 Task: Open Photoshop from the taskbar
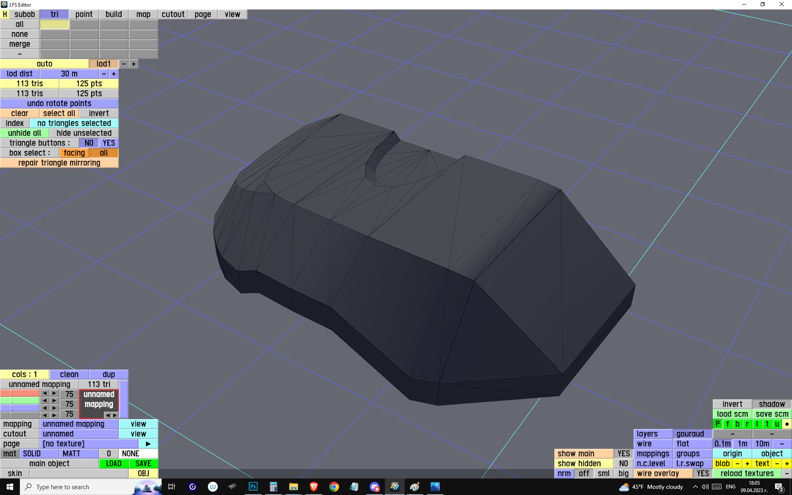tap(253, 487)
